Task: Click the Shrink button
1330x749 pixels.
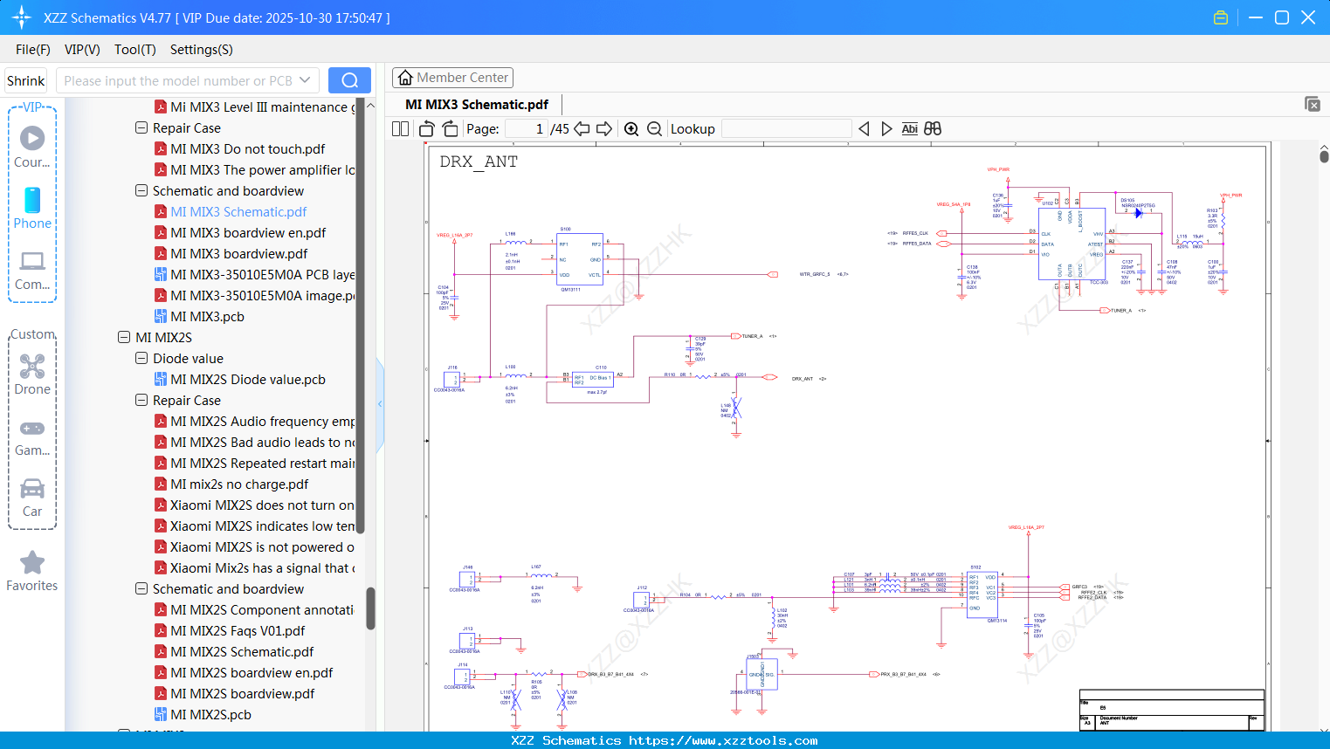Action: click(26, 80)
